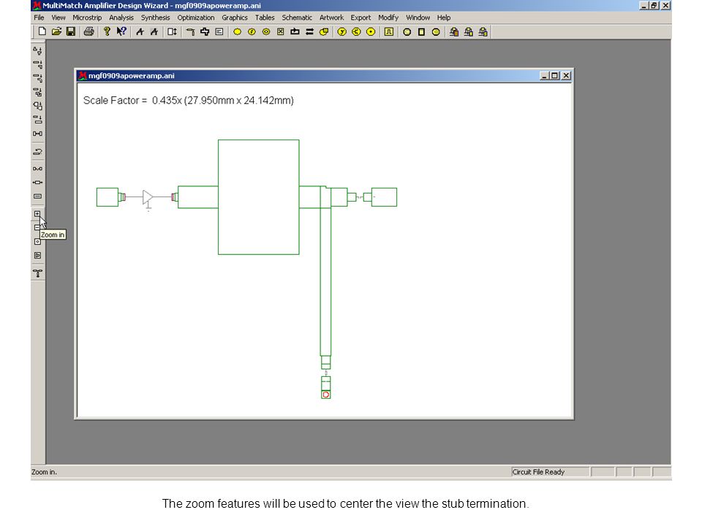Click the Zoom in icon in left toolbar
702x526 pixels.
click(37, 214)
